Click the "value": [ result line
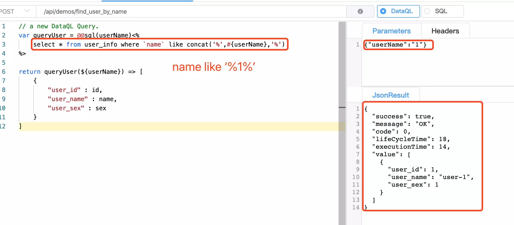 pyautogui.click(x=391, y=154)
